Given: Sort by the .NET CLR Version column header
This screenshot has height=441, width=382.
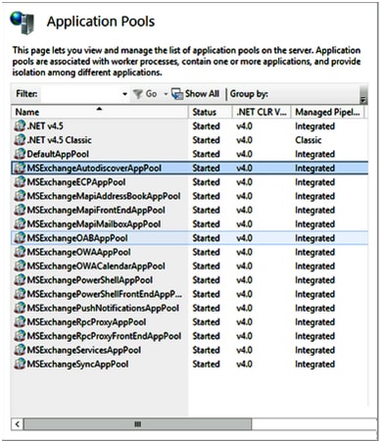Looking at the screenshot, I should [262, 112].
